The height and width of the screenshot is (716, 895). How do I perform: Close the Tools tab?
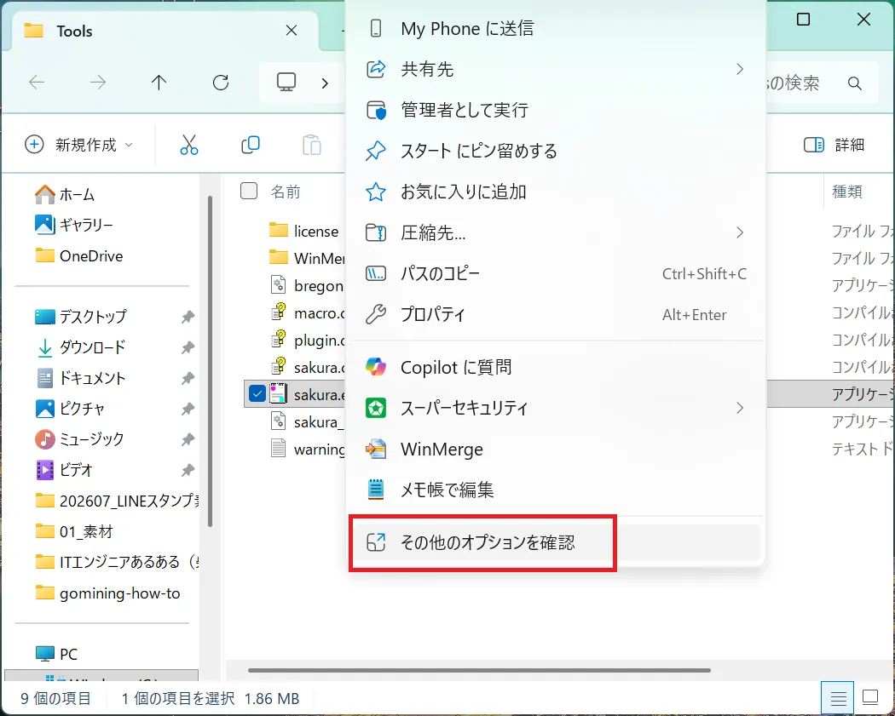(292, 30)
